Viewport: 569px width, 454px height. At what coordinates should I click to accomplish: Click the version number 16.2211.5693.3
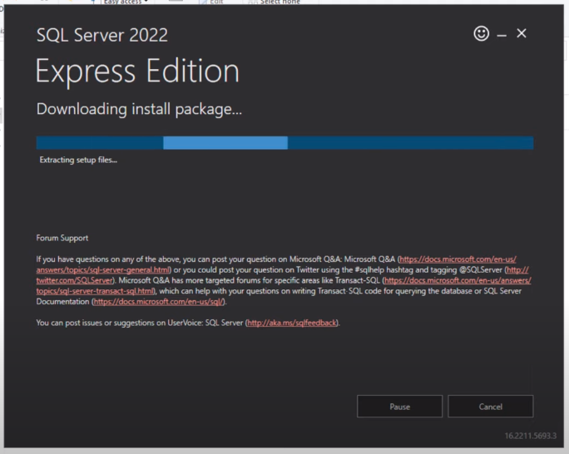pos(530,436)
